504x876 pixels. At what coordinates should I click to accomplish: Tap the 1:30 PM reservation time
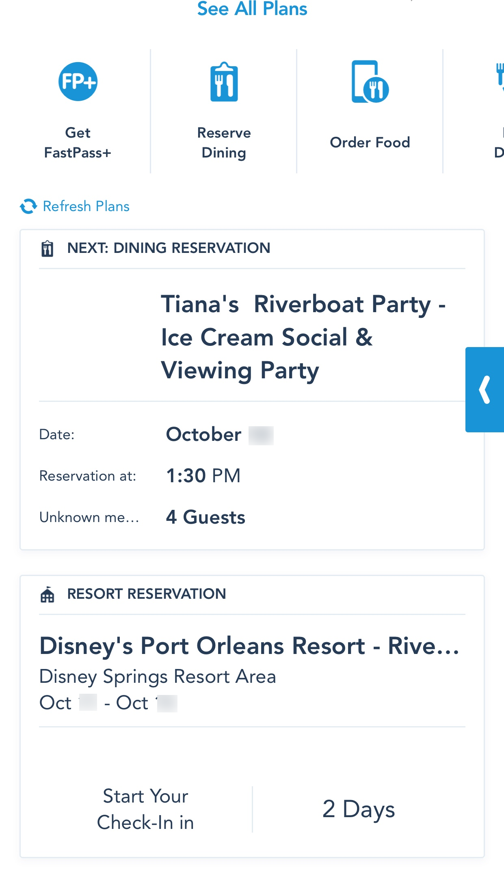[203, 476]
